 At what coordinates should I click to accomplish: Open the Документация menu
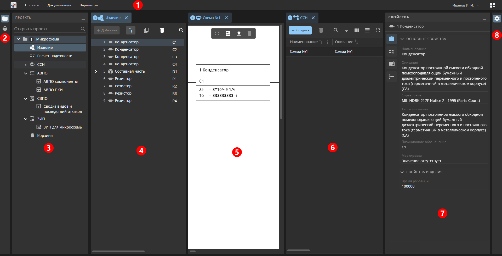coord(59,5)
